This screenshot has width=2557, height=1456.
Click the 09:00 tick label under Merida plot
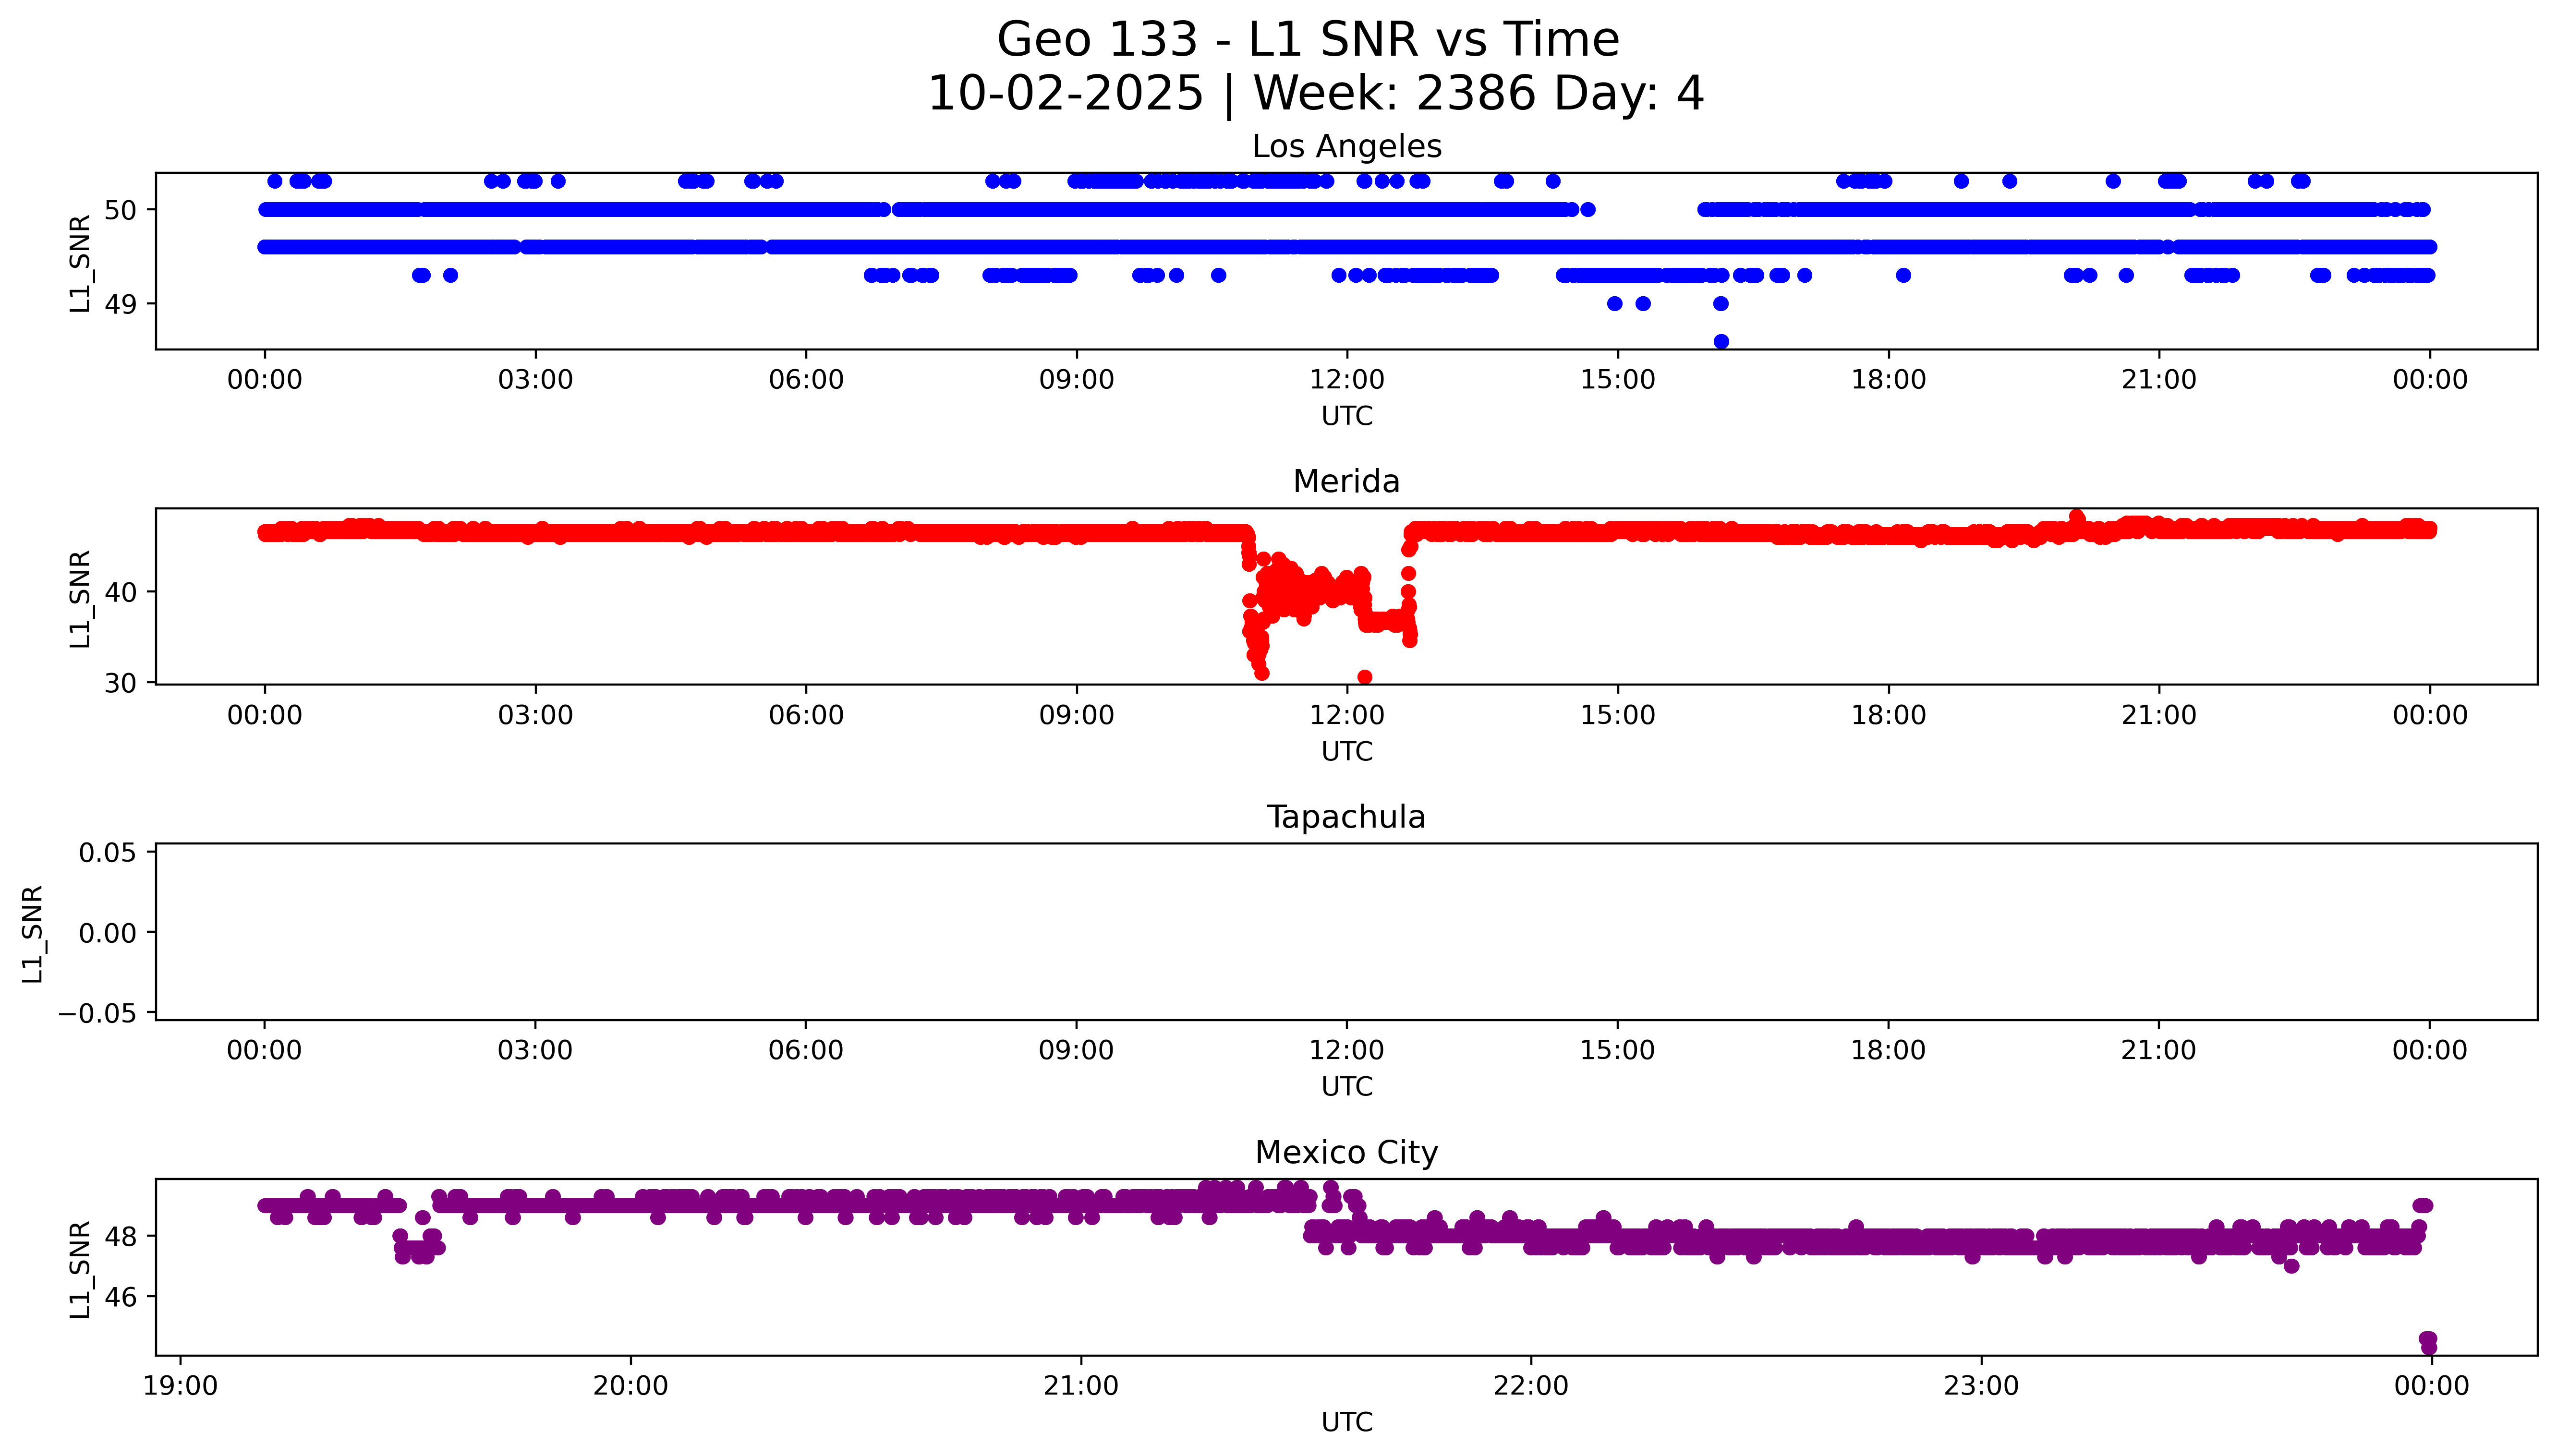(x=1076, y=715)
